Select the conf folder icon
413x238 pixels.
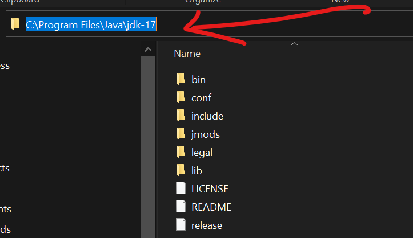[181, 97]
